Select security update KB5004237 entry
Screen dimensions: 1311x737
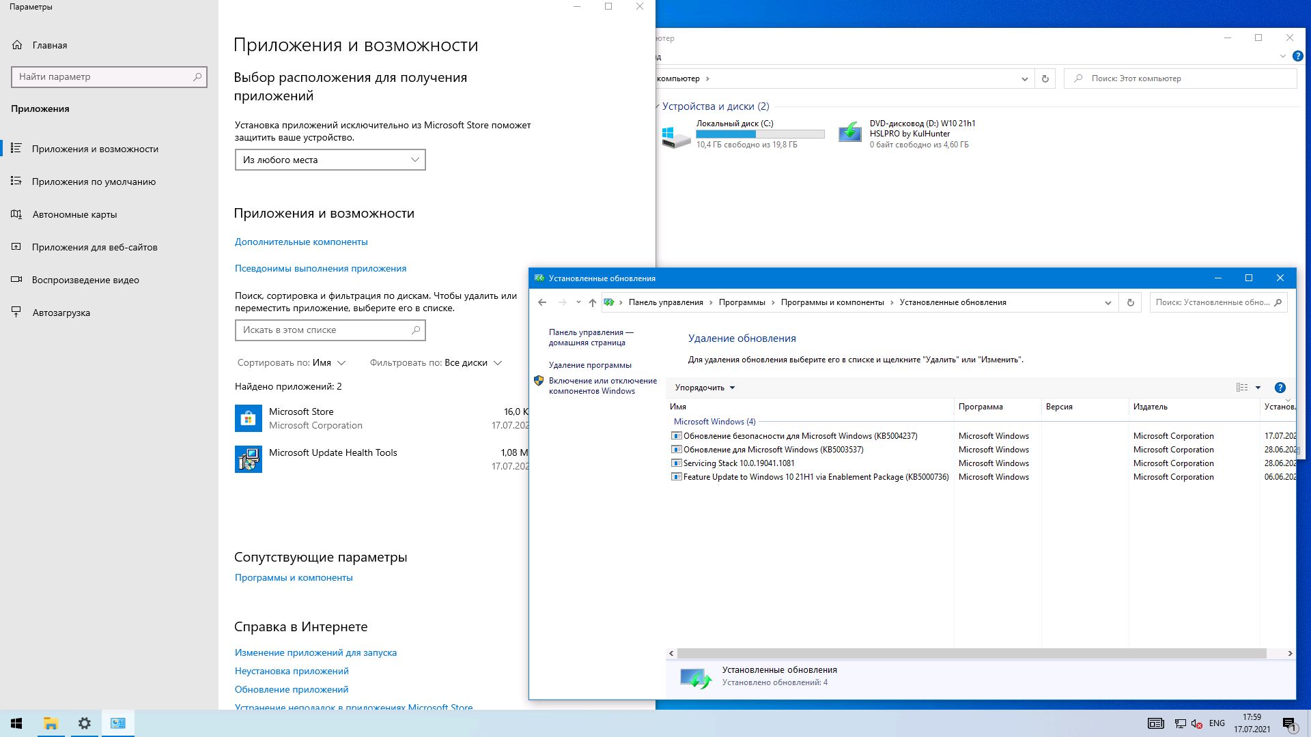tap(800, 435)
